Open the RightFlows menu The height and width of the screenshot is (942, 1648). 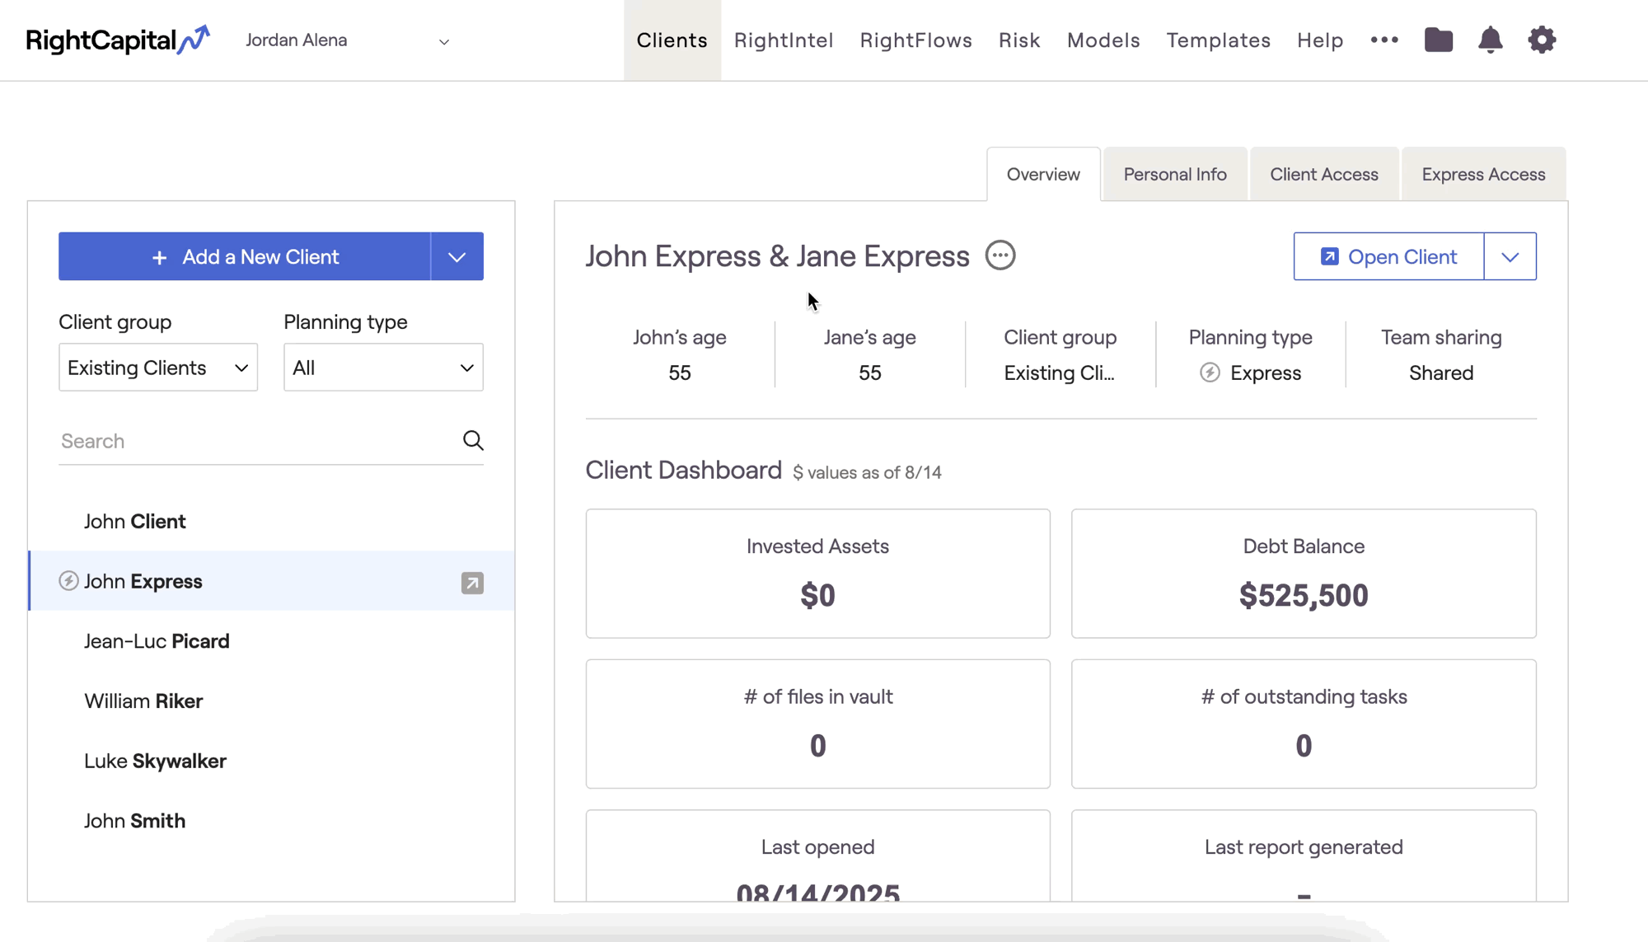(915, 40)
